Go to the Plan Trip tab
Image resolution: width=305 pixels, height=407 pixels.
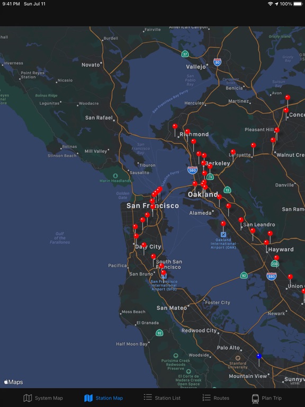click(266, 398)
